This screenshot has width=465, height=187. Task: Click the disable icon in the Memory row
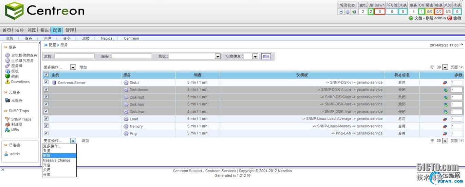point(445,127)
